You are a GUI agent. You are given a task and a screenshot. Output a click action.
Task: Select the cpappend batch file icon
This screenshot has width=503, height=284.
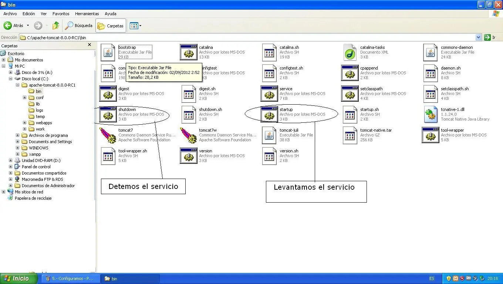click(x=350, y=73)
